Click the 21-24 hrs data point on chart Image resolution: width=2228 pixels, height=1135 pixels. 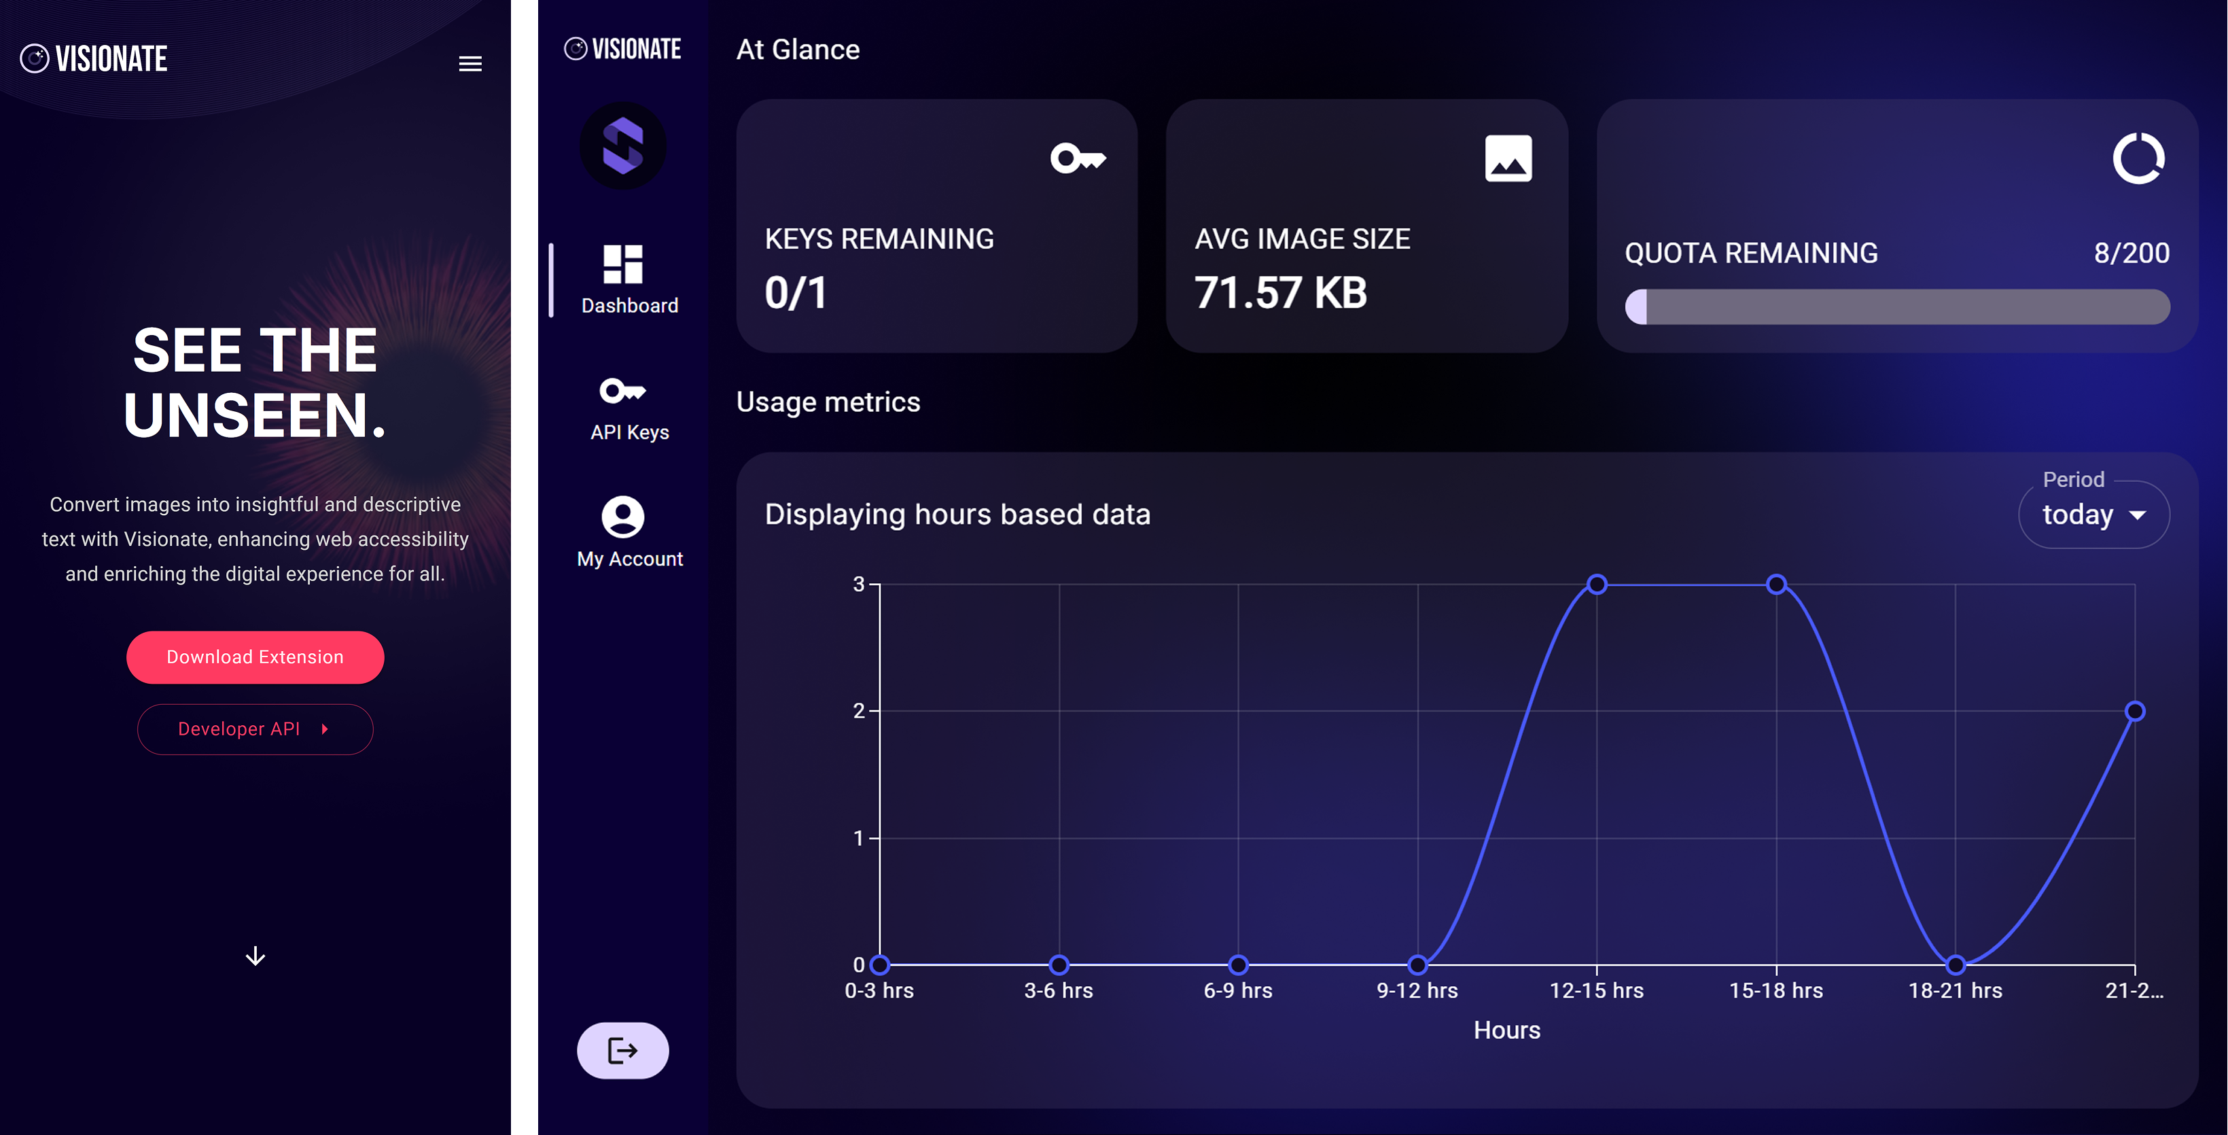click(x=2135, y=711)
